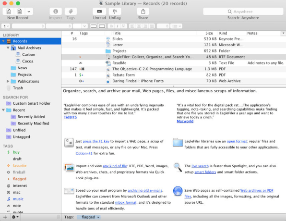Align text left
286x221 pixels.
point(132,26)
